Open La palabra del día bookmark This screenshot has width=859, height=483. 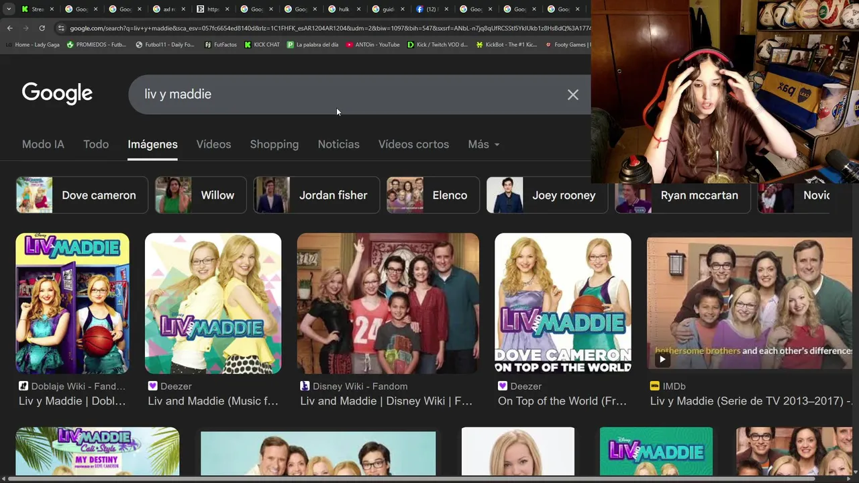click(x=313, y=45)
